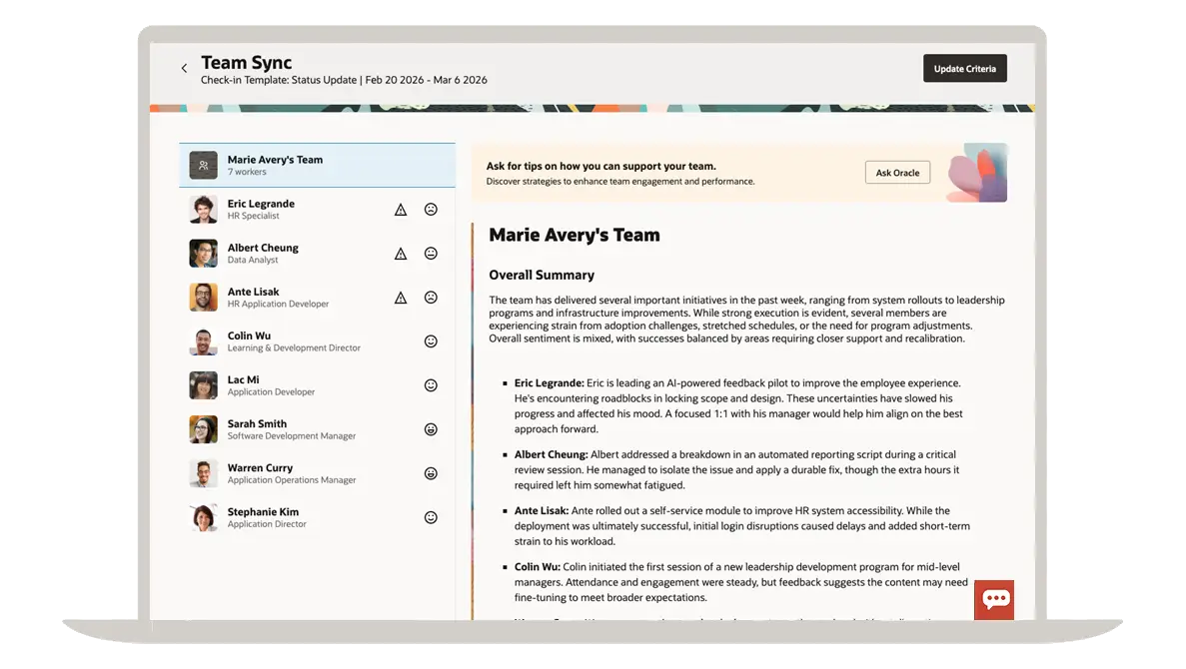Click the team group icon for Marie Avery's Team
This screenshot has width=1186, height=669.
203,166
